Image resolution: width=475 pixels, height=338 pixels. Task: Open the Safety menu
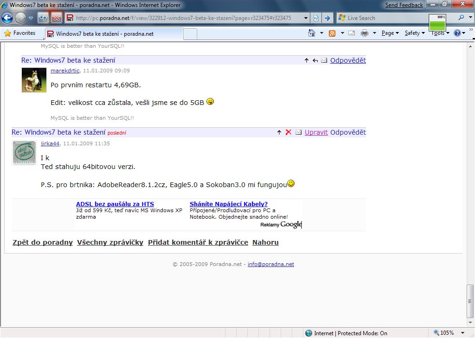414,33
